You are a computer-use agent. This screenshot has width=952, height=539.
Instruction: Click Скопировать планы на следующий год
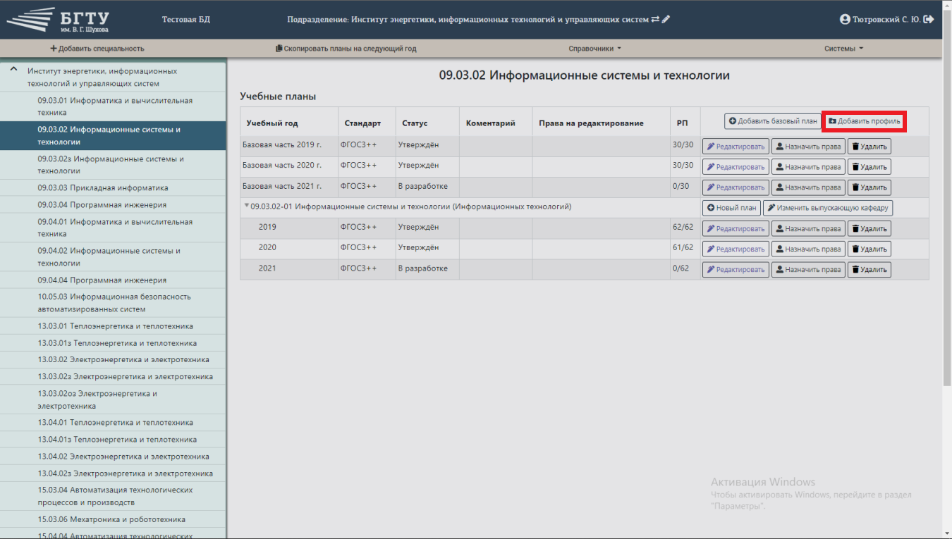click(346, 49)
